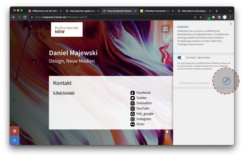Open the hamburger menu on the page

[x=165, y=29]
